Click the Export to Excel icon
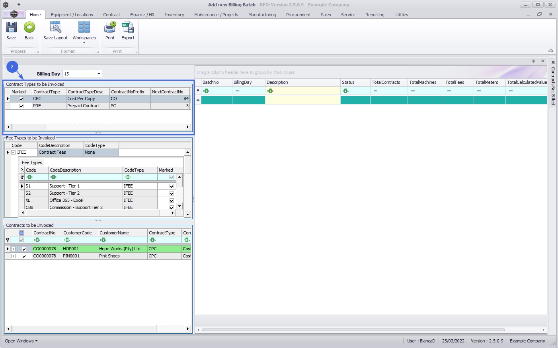Screen dimensions: 558x348 tap(128, 28)
